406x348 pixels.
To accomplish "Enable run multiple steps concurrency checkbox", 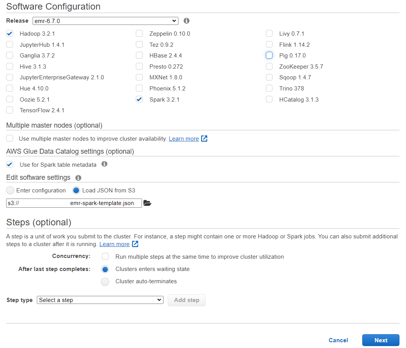I will [106, 256].
